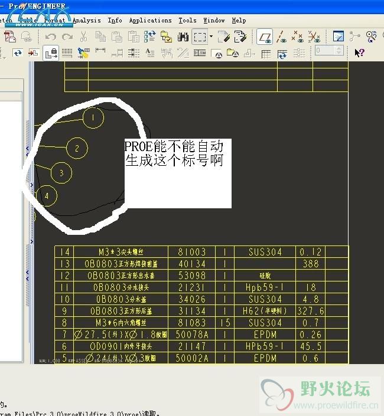Click the insert table grid icon

point(266,54)
